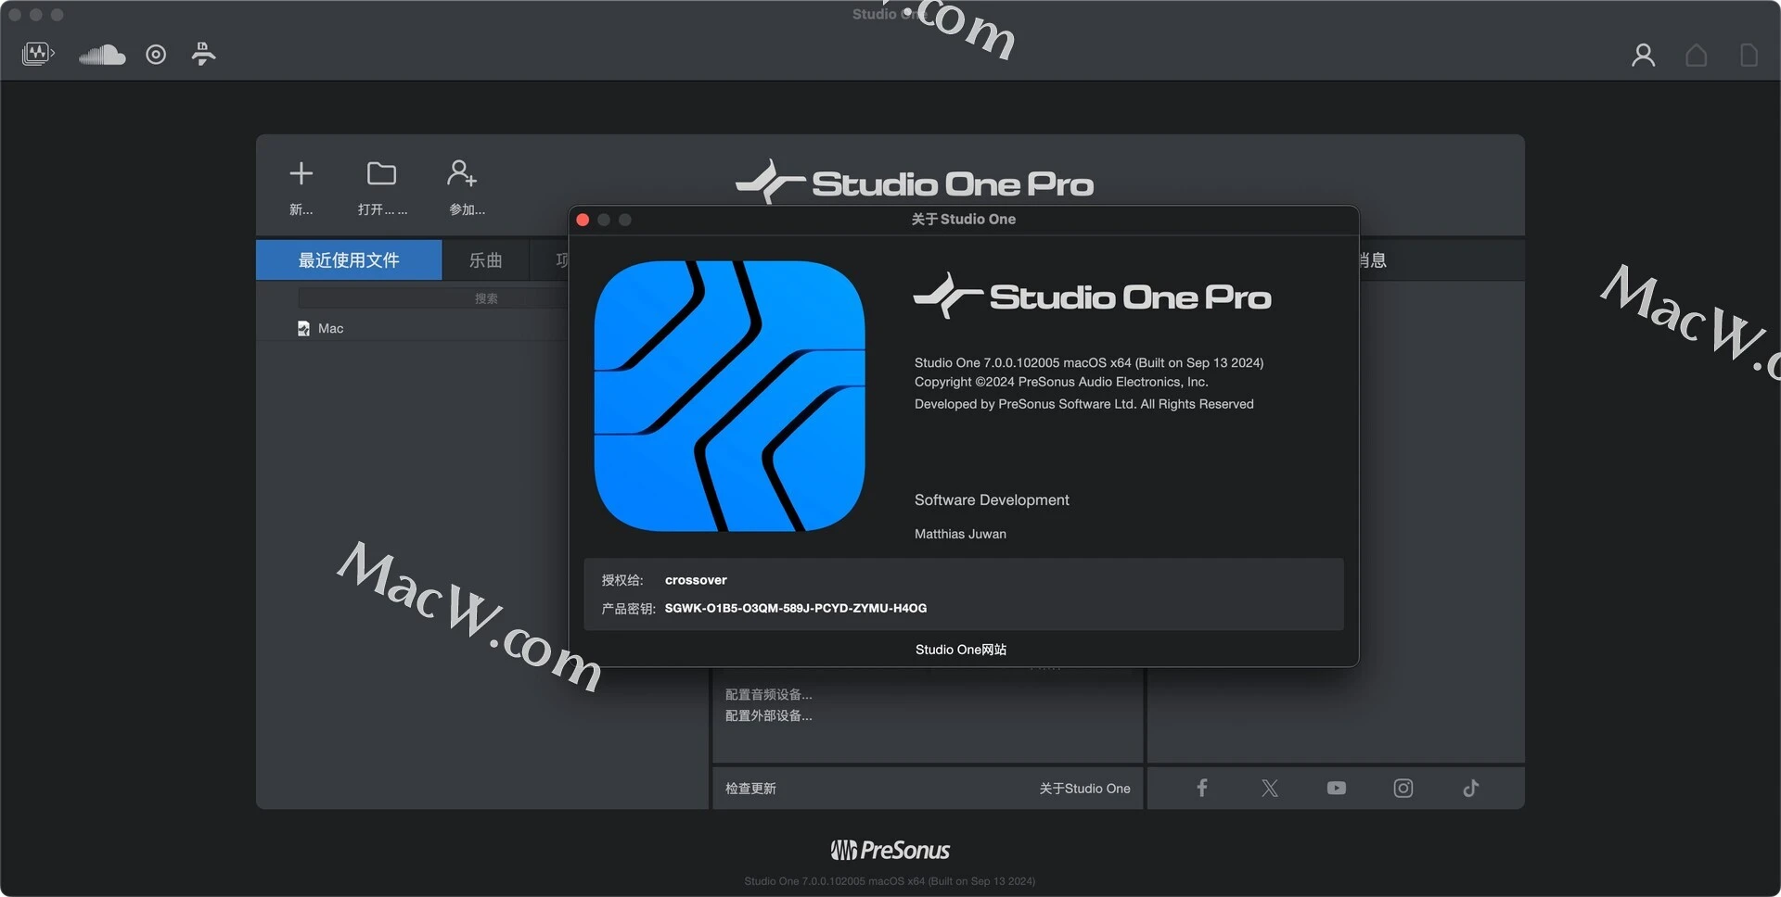Image resolution: width=1781 pixels, height=897 pixels.
Task: Close the About Studio One dialog
Action: 583,220
